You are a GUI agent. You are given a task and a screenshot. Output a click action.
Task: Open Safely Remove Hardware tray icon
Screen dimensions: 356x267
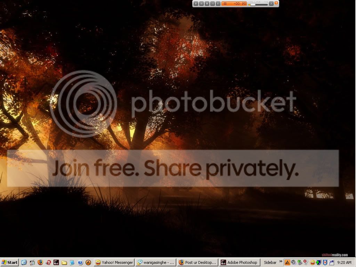pyautogui.click(x=299, y=262)
